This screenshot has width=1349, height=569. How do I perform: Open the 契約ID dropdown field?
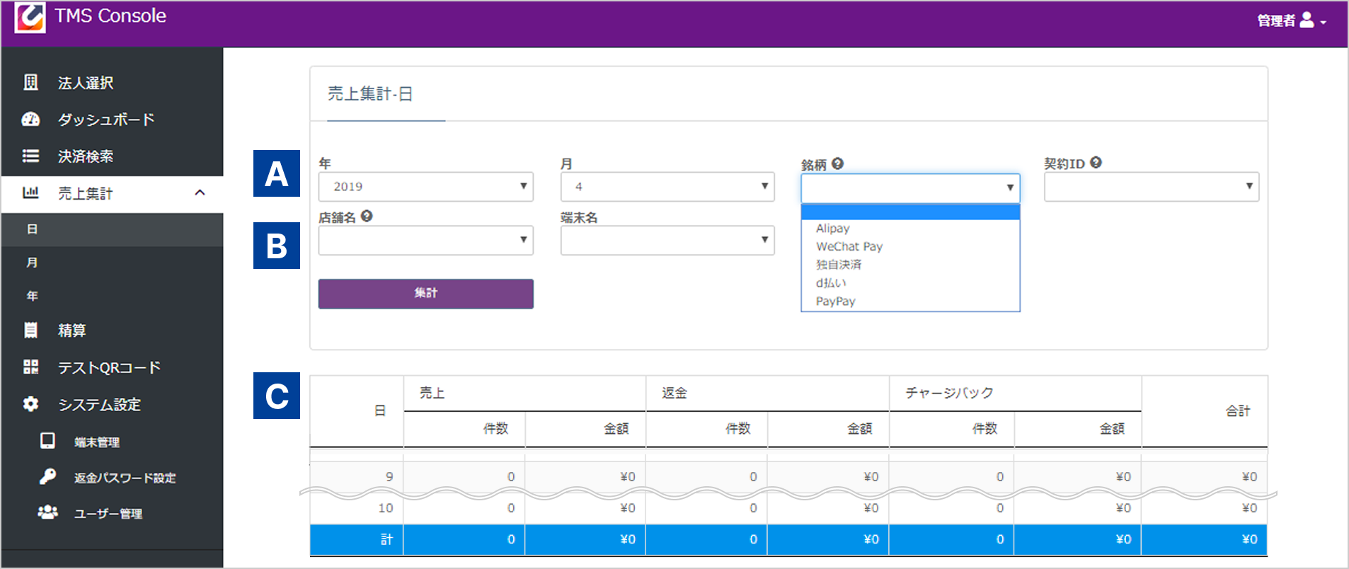pos(1151,187)
